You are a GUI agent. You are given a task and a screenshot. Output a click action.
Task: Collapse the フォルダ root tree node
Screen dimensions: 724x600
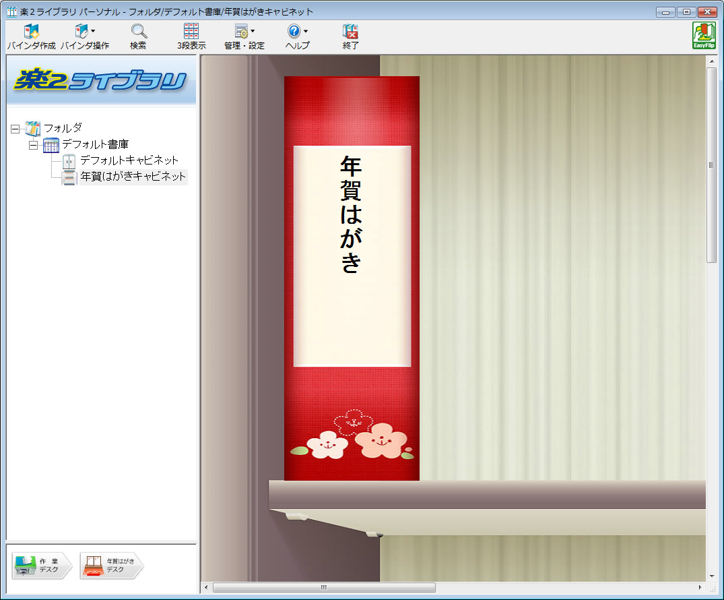click(x=15, y=128)
